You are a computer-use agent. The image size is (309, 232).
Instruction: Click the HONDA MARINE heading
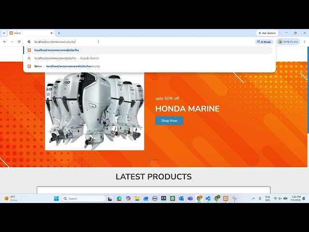click(x=187, y=109)
